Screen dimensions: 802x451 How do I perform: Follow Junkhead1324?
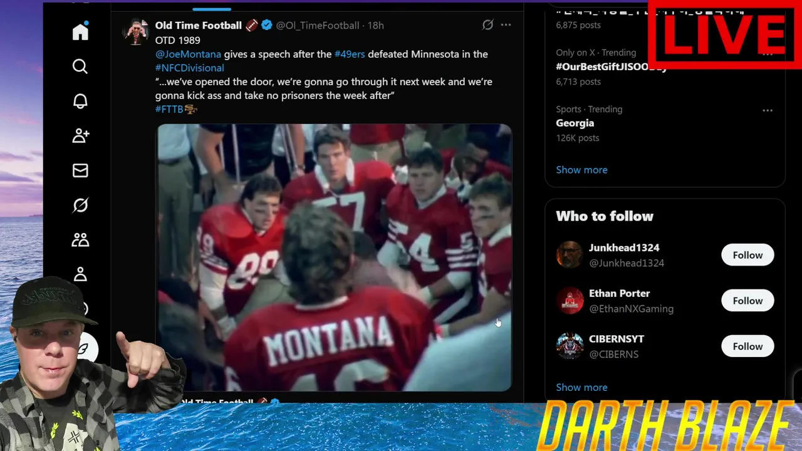747,255
